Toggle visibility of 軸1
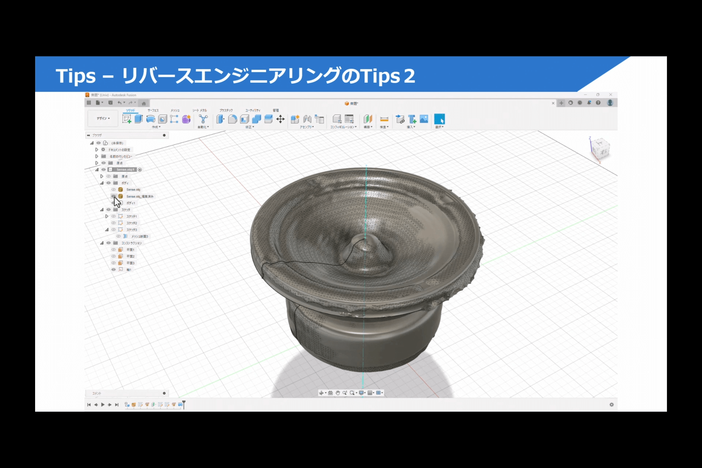 tap(113, 269)
